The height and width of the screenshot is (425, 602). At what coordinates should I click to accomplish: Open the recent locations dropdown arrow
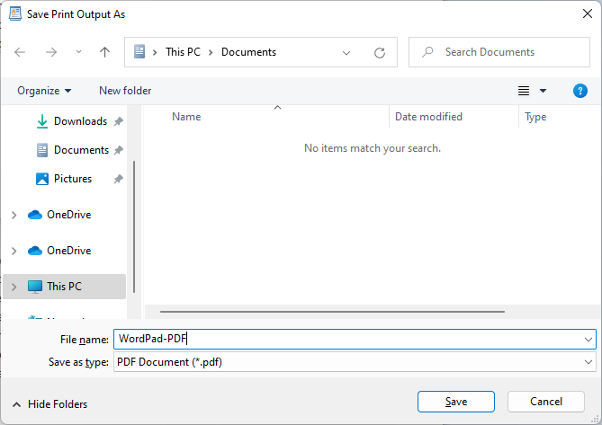coord(78,52)
